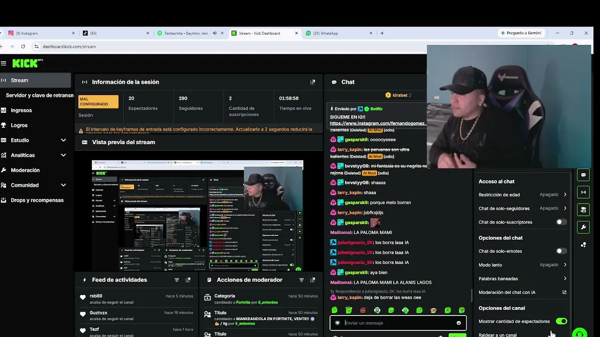Click the Fortnite category link

(243, 302)
